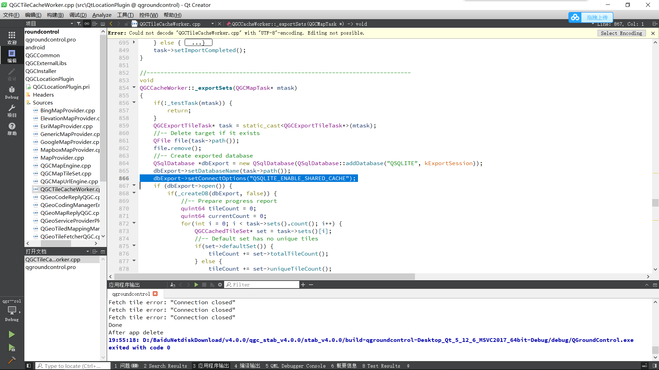Open the 欢迎 welcome mode icon
Viewport: 659px width, 370px height.
[12, 38]
